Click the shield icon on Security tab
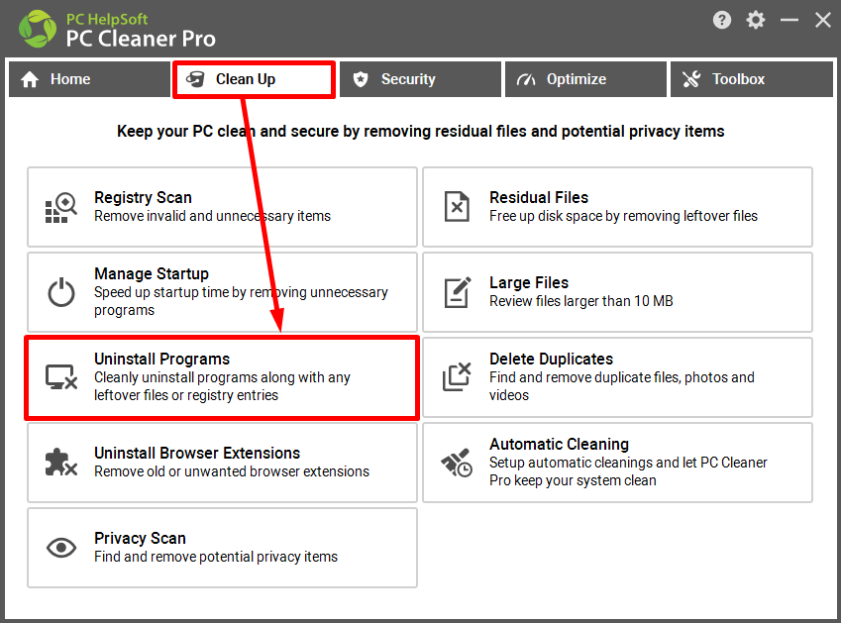841x623 pixels. click(x=361, y=79)
